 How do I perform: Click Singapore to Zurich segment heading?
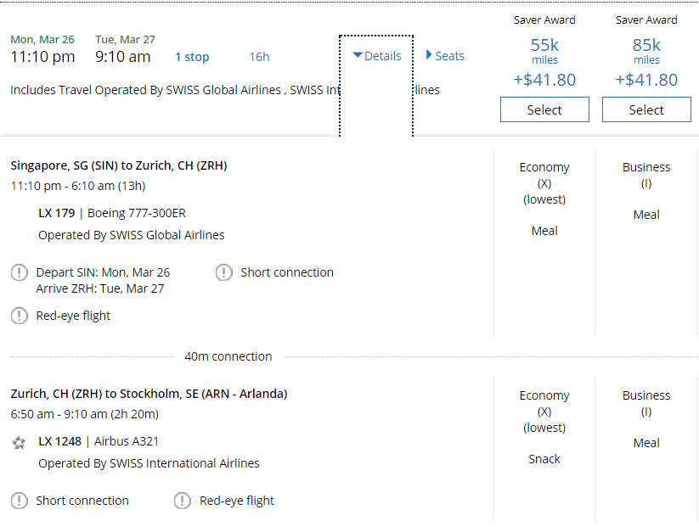click(119, 165)
